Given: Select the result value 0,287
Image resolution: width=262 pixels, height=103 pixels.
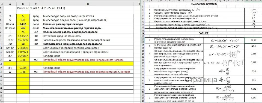Looking at the screenshot, I should coord(254,62).
